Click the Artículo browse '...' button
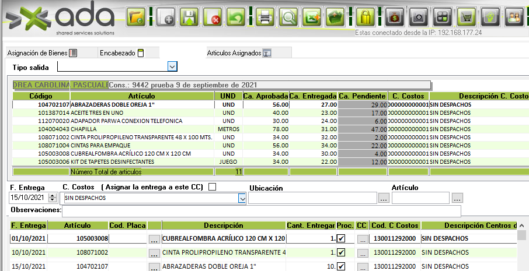 [457, 199]
